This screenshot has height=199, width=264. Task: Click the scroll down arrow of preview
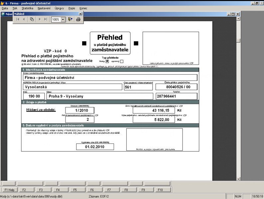point(238,179)
